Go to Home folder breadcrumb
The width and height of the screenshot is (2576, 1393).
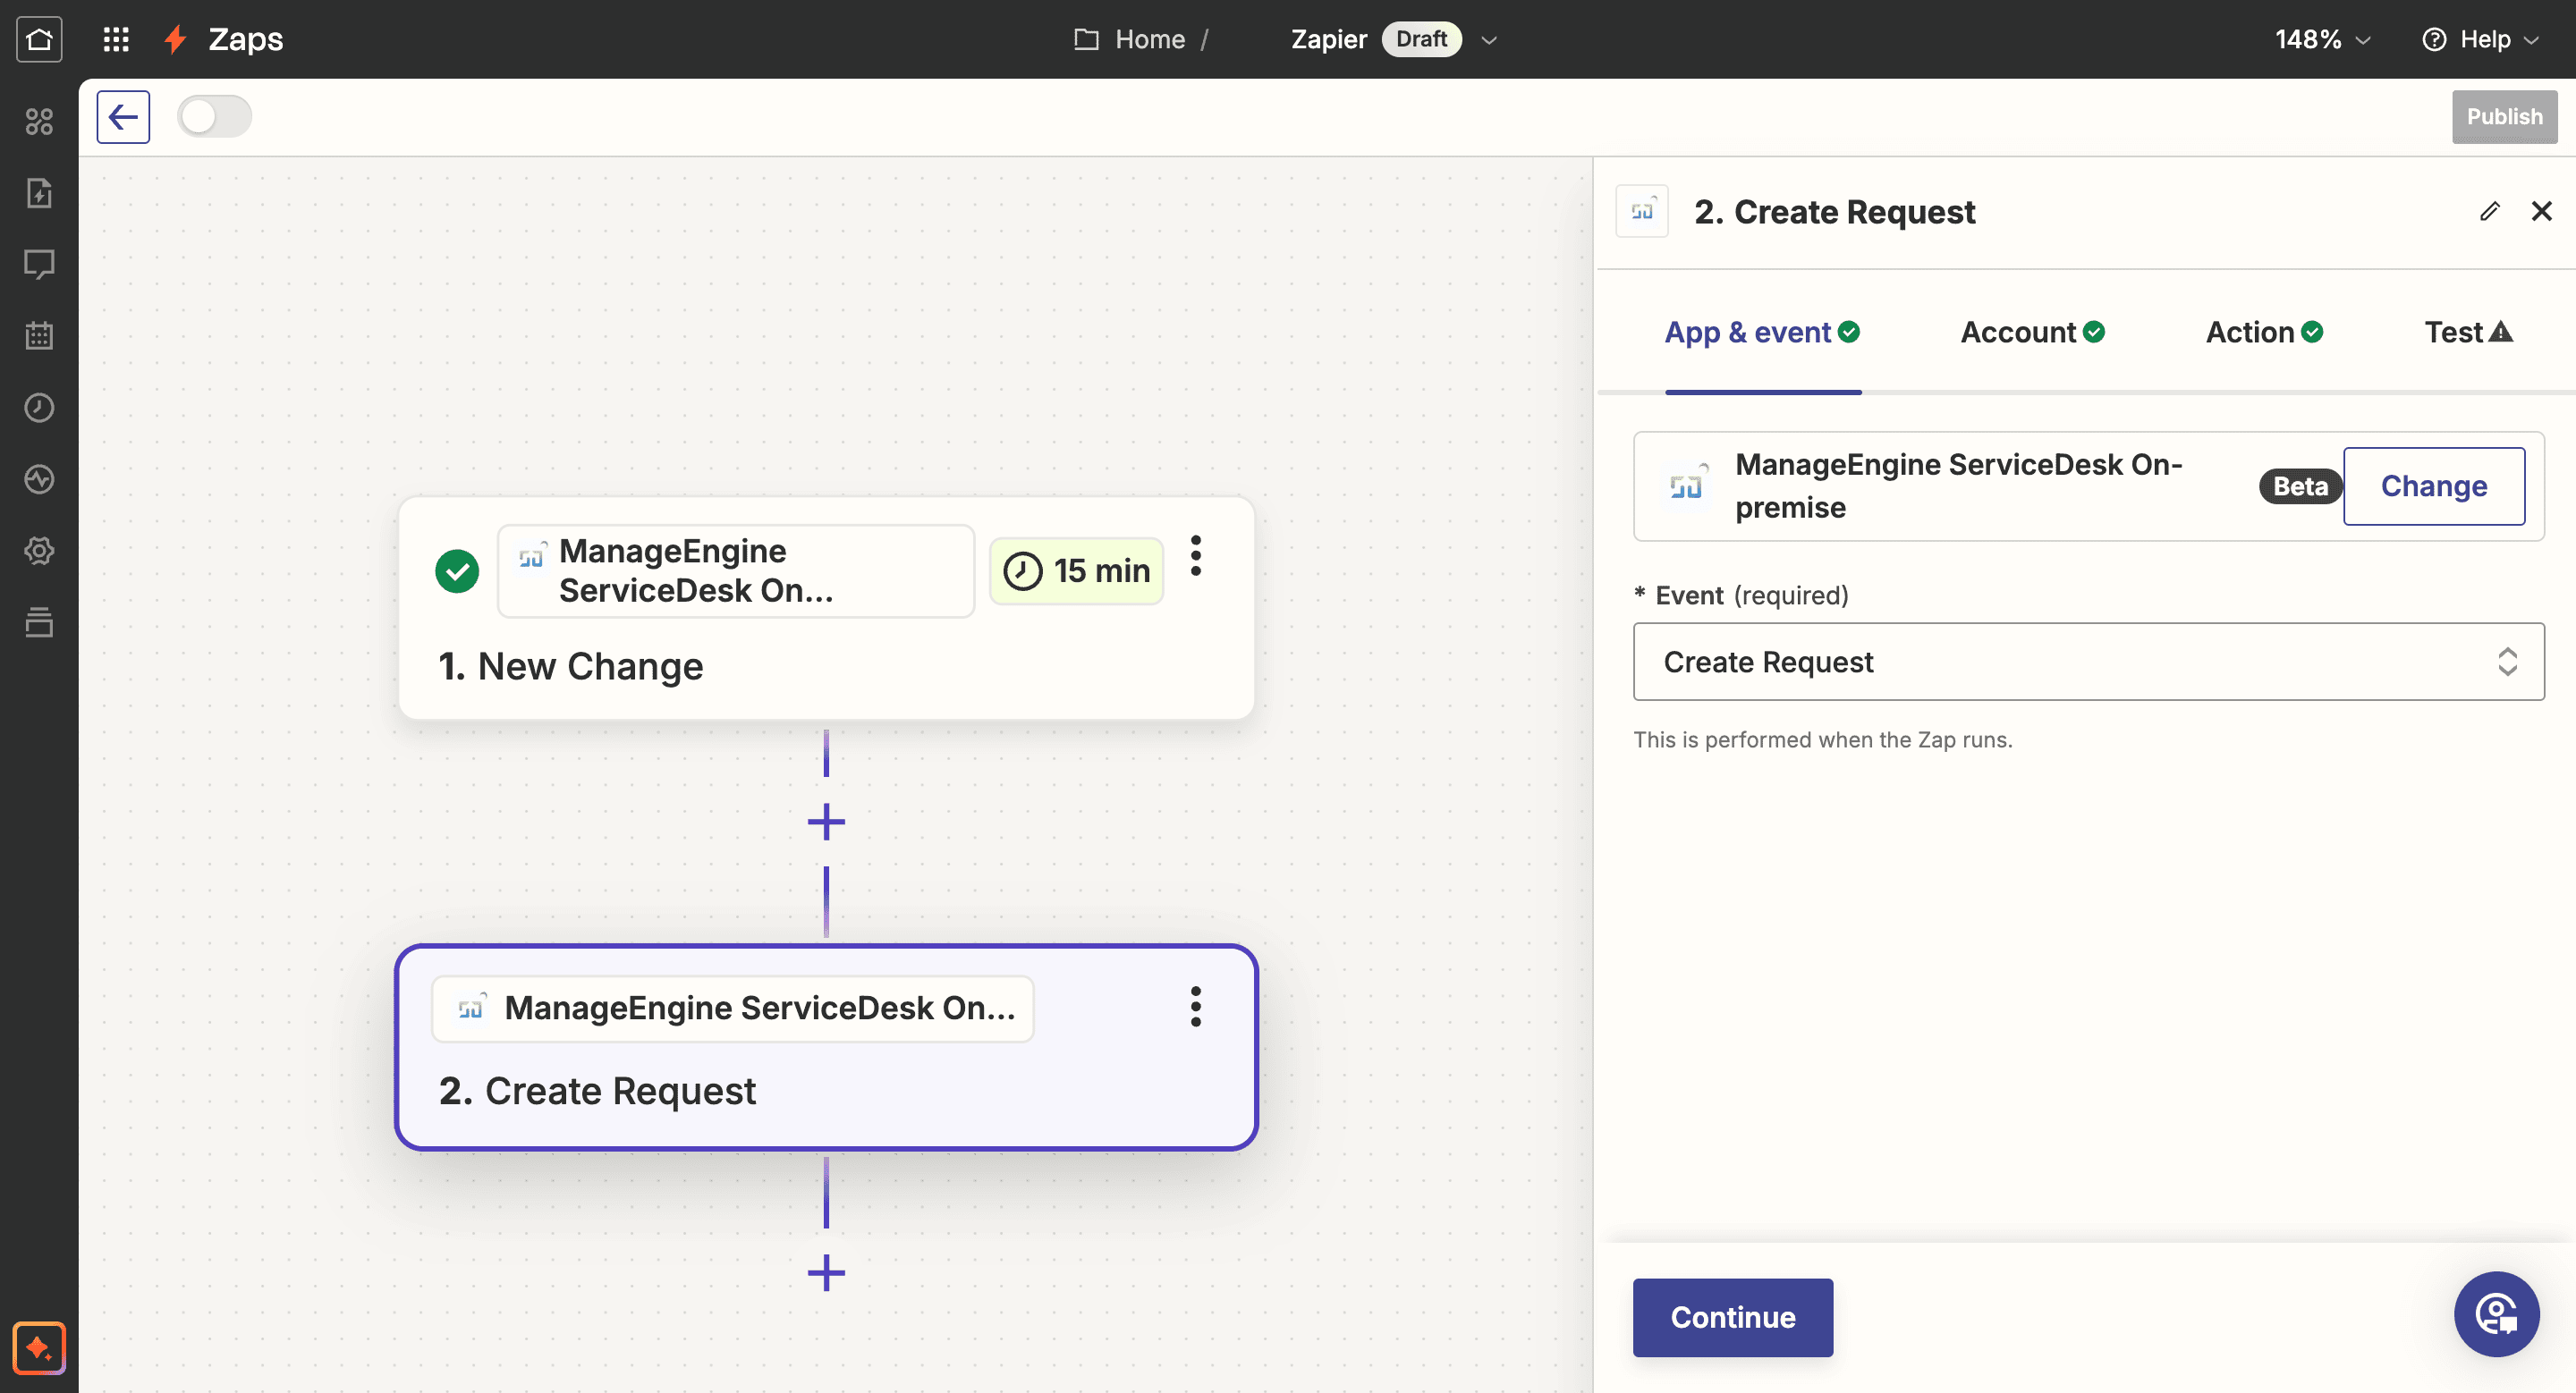[x=1130, y=39]
